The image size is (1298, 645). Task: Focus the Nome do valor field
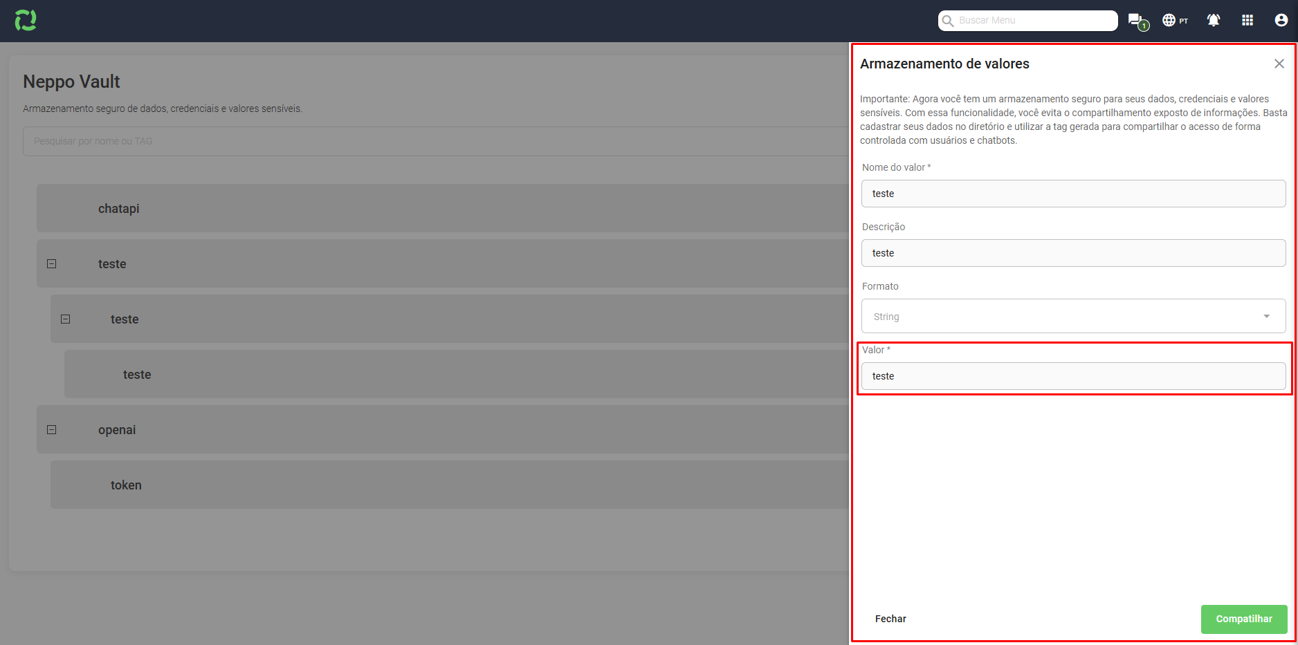coord(1074,194)
